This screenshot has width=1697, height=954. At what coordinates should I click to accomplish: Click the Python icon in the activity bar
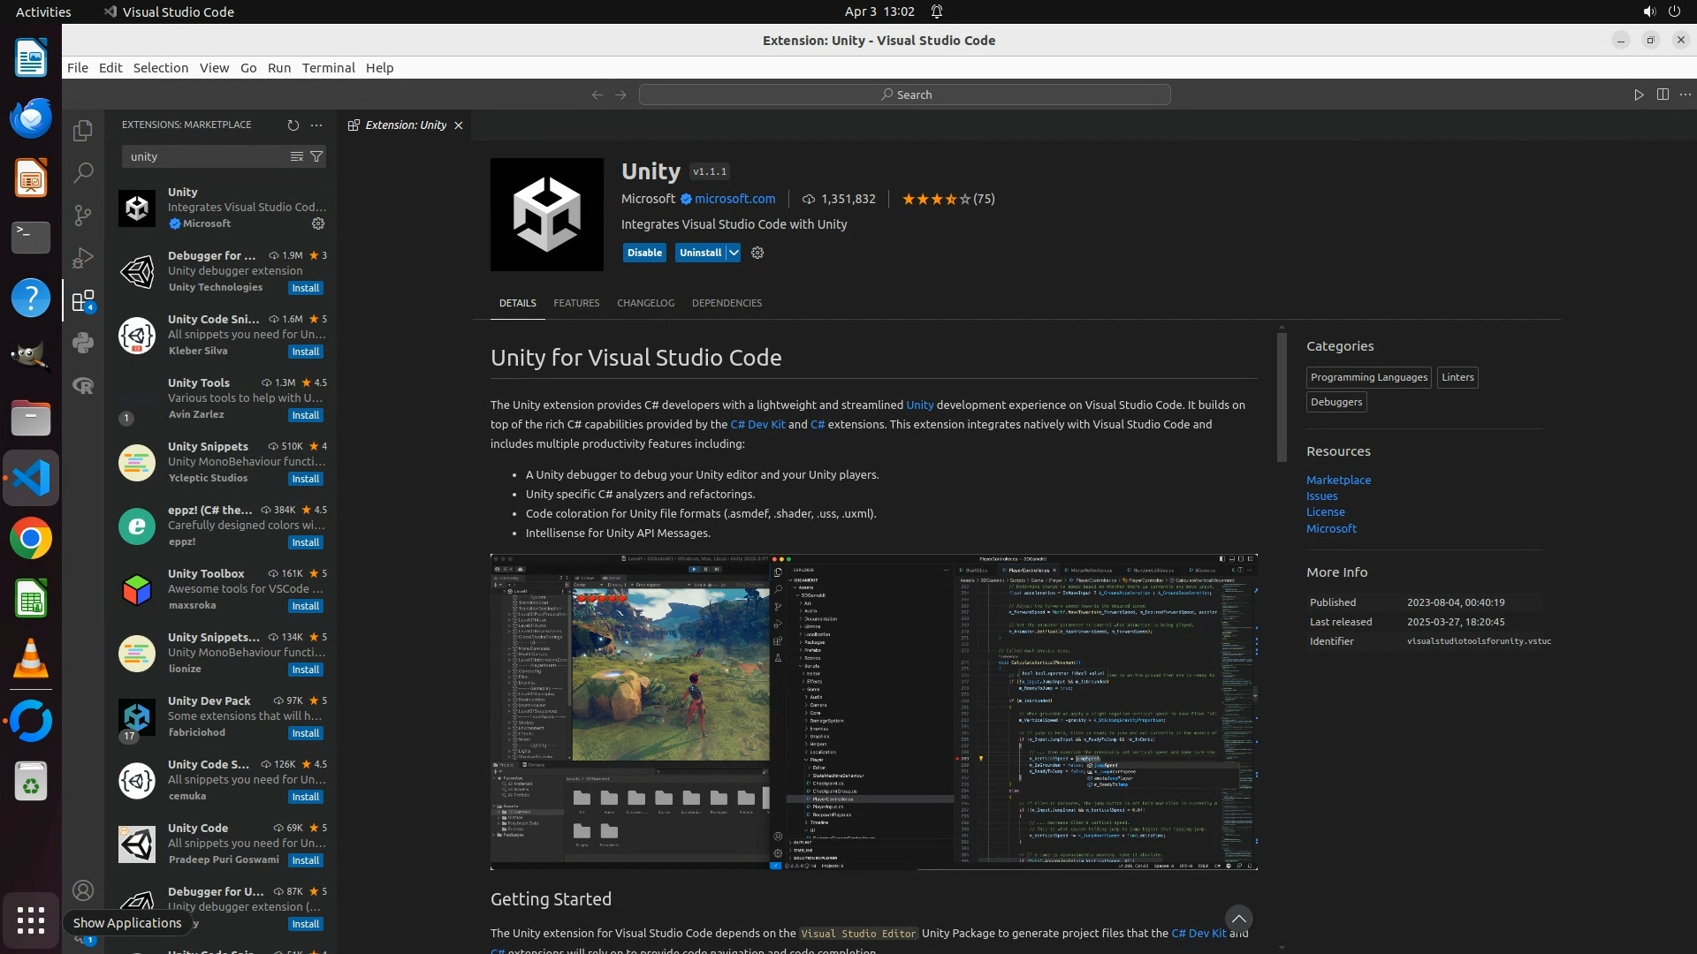coord(83,343)
